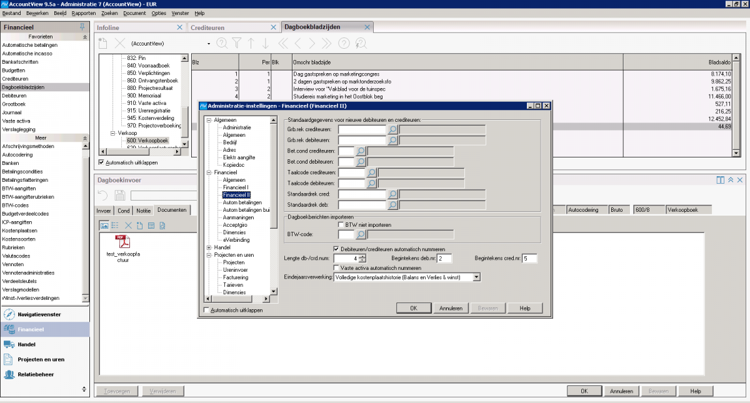This screenshot has width=750, height=403.
Task: Click the search magnifier icon in Dagboekbladzijden toolbar
Action: [x=221, y=43]
